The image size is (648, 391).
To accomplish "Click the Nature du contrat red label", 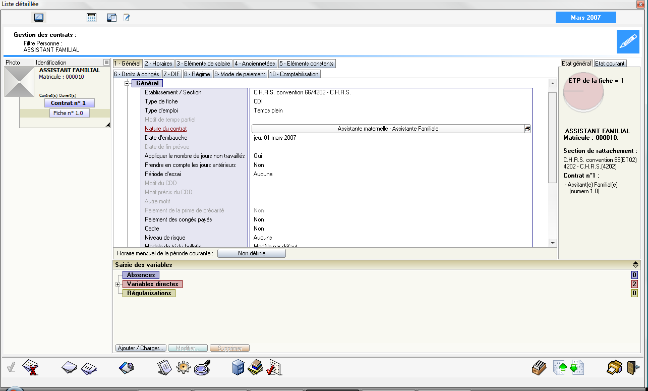I will click(x=165, y=129).
